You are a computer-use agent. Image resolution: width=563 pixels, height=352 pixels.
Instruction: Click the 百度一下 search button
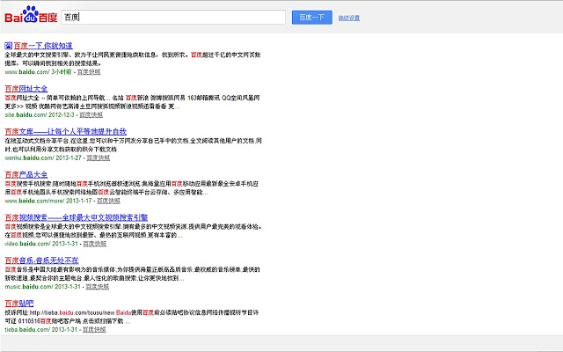click(x=311, y=18)
